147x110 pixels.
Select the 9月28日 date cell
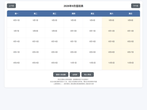tap(17, 64)
